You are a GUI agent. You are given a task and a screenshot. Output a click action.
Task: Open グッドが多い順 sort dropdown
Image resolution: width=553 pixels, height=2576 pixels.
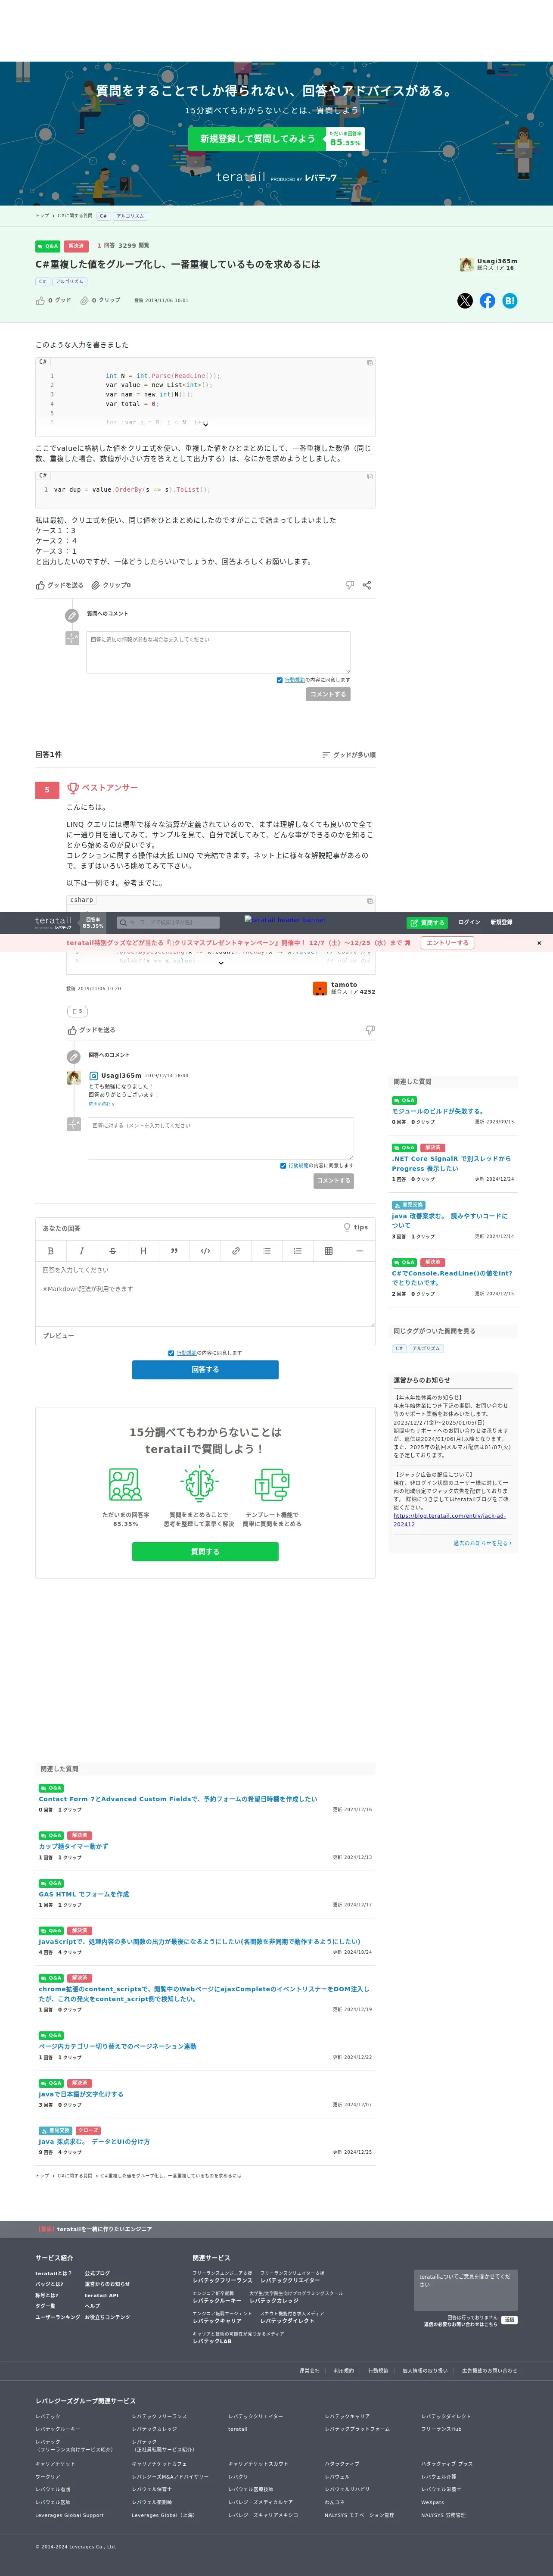pos(349,755)
